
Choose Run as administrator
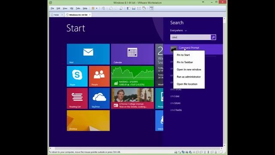(x=189, y=77)
